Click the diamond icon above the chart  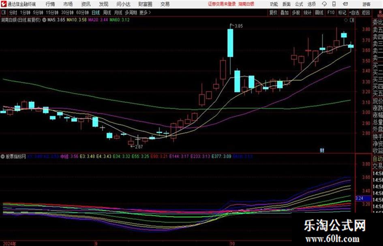point(346,20)
